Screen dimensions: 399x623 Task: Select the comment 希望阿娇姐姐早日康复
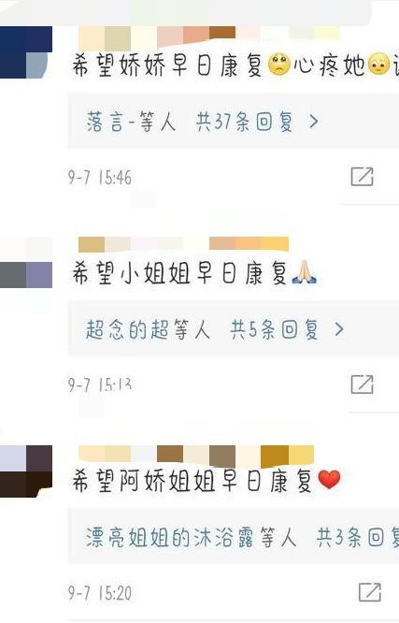pyautogui.click(x=192, y=480)
